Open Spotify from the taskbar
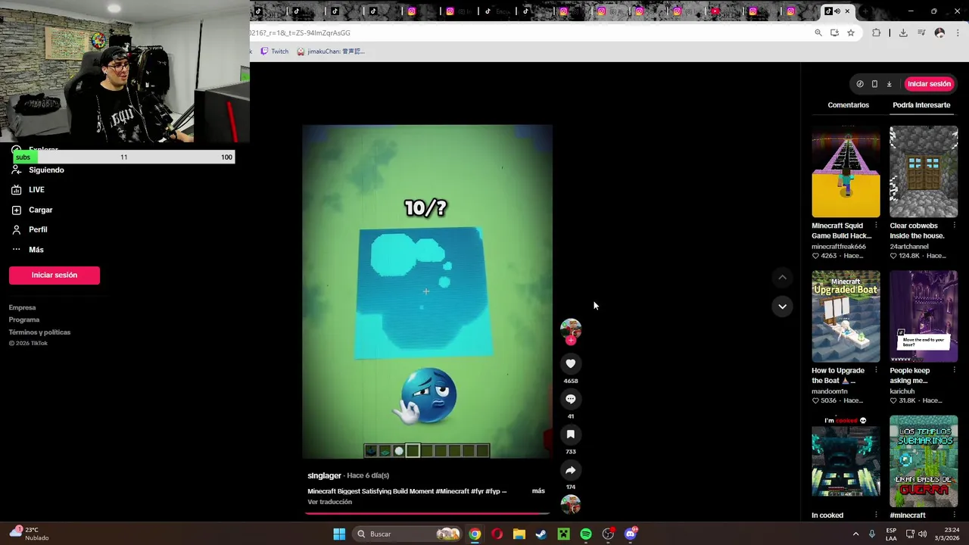This screenshot has height=545, width=969. 586,534
